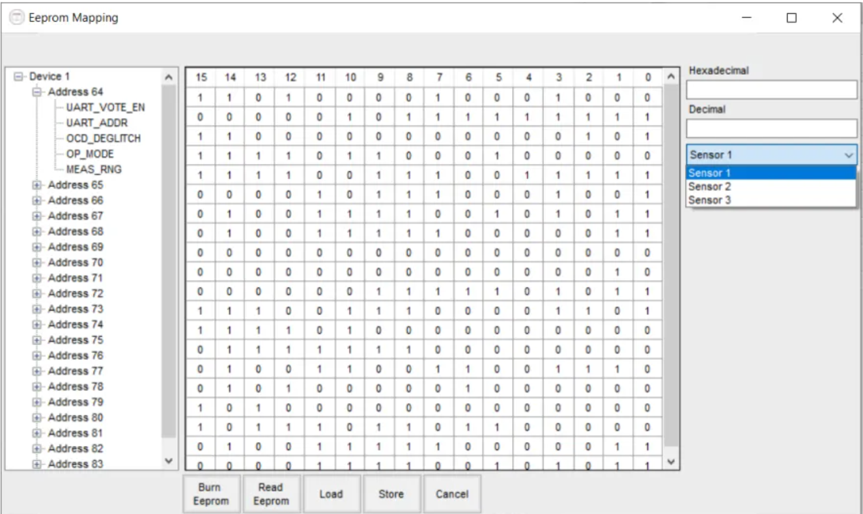The height and width of the screenshot is (514, 863).
Task: Collapse the Device 1 tree node
Action: coord(18,77)
